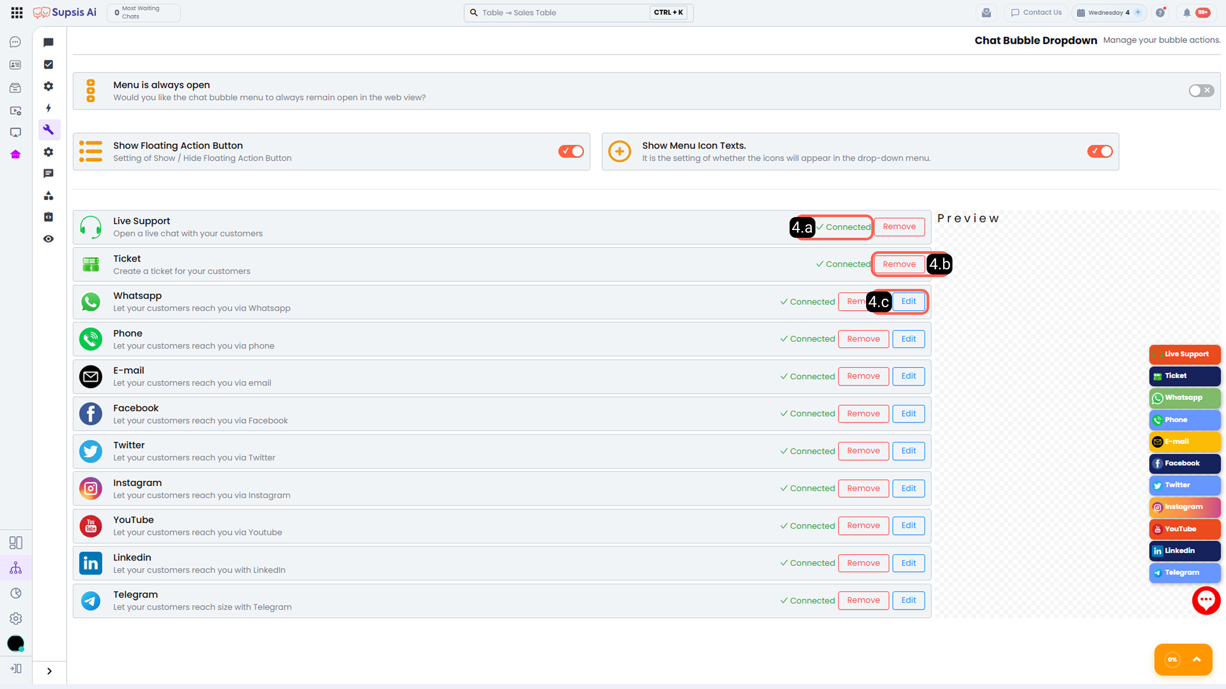Click the notification bell icon

tap(1187, 12)
